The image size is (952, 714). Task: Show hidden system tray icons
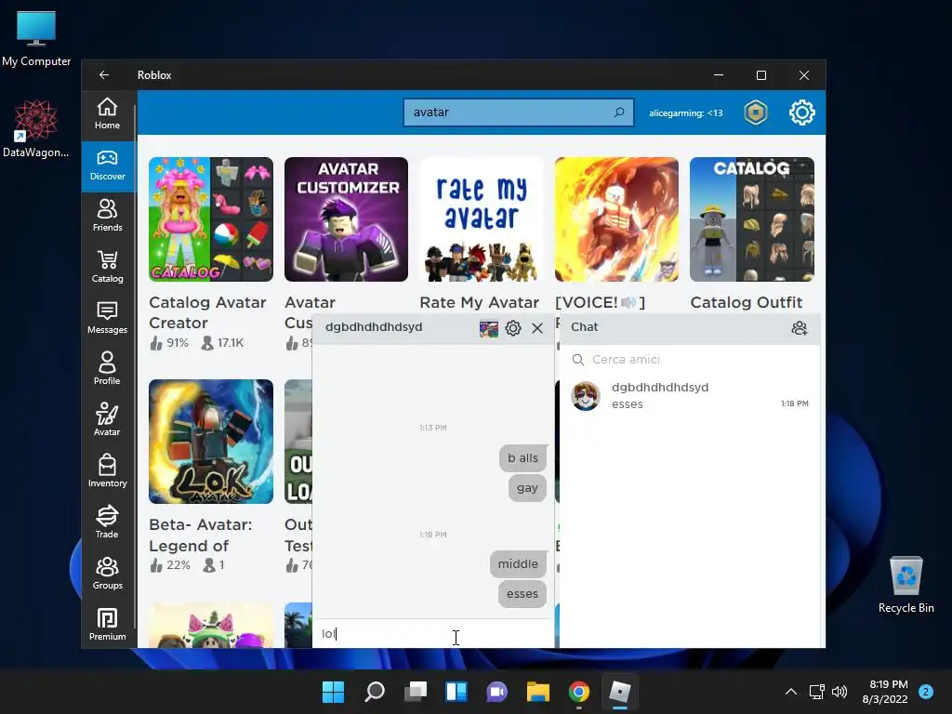(x=790, y=692)
